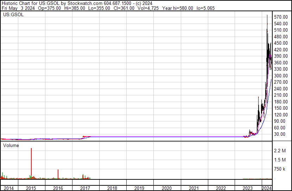The width and height of the screenshot is (292, 191).
Task: Click the 510.00 price axis label
Action: coord(281,30)
